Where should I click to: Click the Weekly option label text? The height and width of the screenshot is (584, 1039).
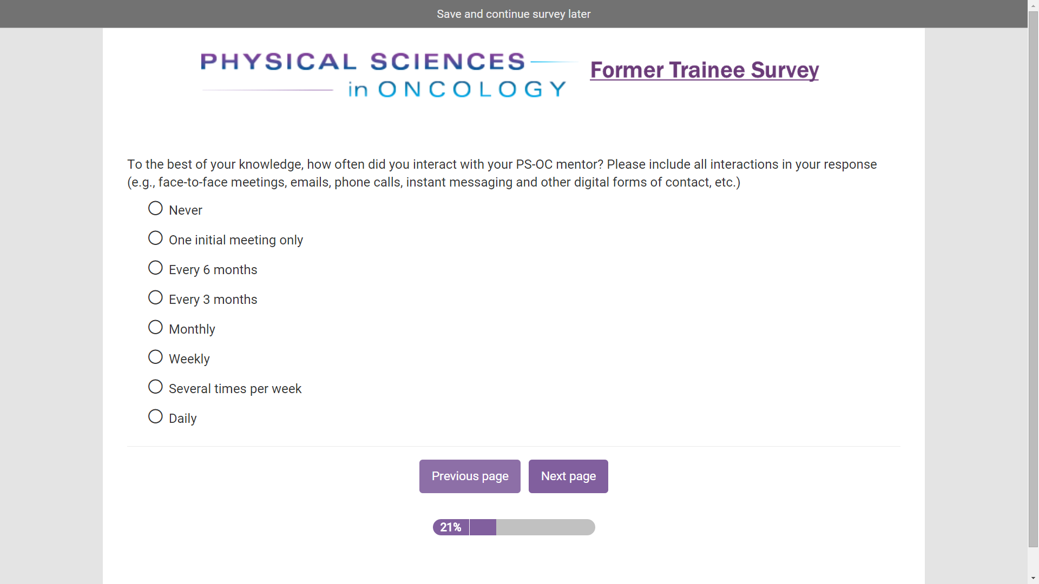pyautogui.click(x=189, y=359)
